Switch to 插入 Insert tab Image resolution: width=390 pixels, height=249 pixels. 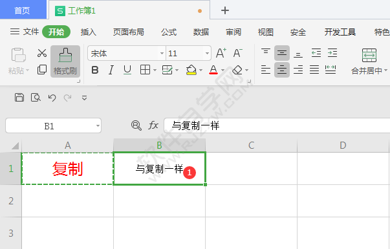89,32
